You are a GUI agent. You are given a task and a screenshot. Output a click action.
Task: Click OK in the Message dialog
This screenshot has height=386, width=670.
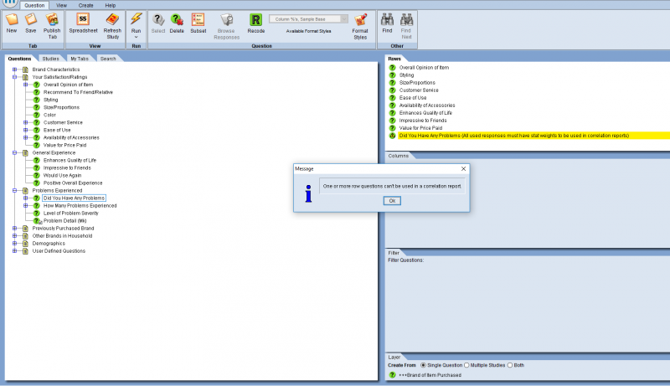click(x=392, y=201)
